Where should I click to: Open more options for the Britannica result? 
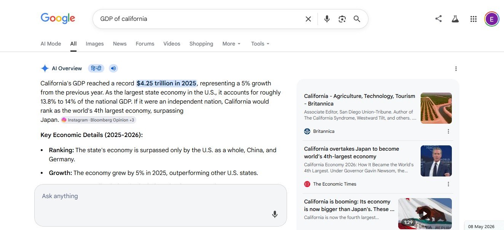pyautogui.click(x=448, y=131)
